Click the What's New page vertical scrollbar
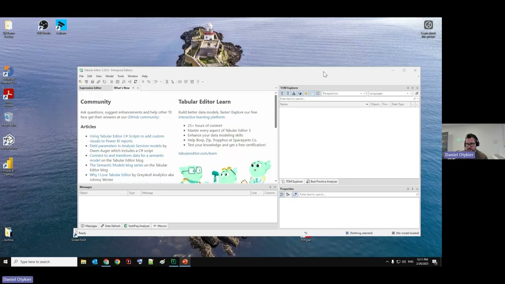This screenshot has width=505, height=284. click(x=276, y=111)
